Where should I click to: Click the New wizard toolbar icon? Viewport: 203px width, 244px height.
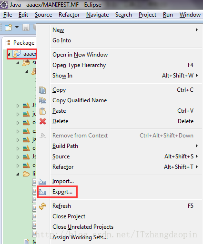pos(8,27)
